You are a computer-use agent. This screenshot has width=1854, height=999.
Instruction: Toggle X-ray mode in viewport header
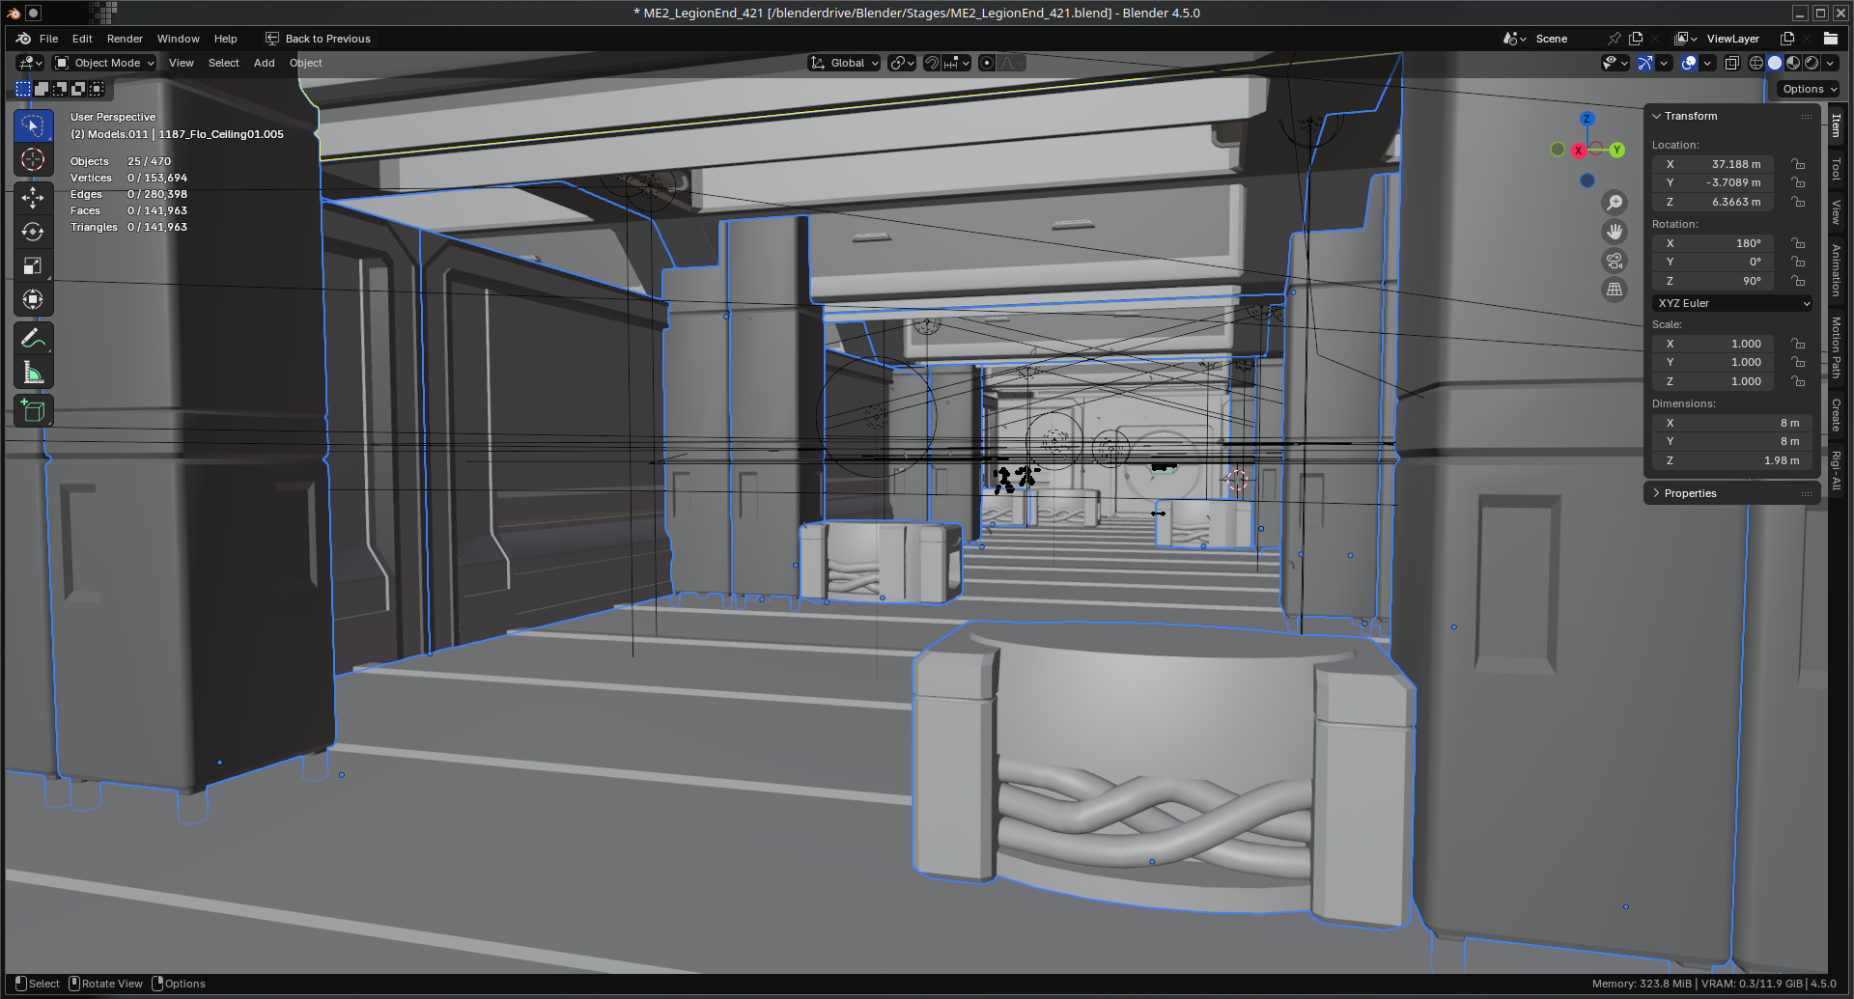click(1732, 63)
